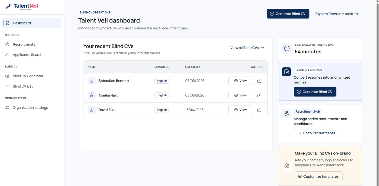Click the Recruitment Hub tag
Image resolution: width=379 pixels, height=186 pixels.
click(308, 111)
